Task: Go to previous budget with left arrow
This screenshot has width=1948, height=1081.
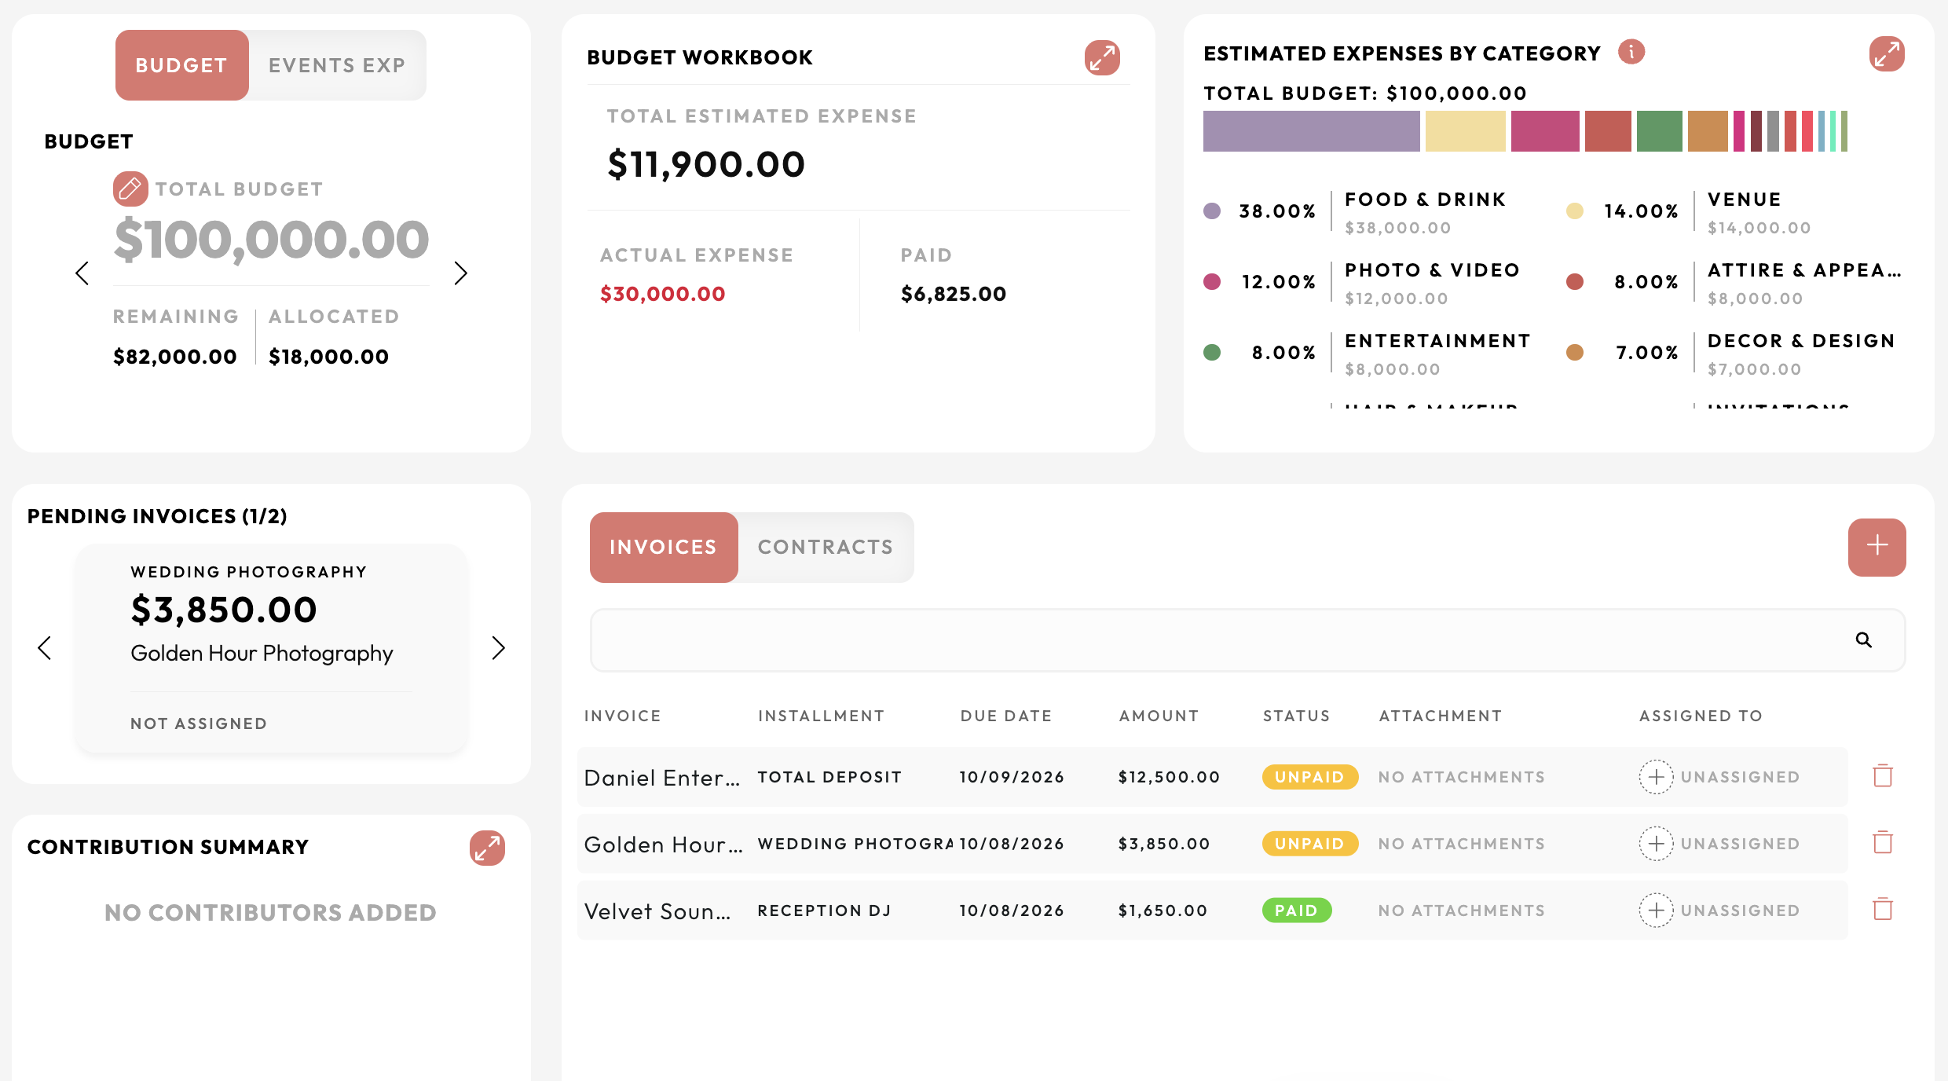Action: [x=82, y=273]
